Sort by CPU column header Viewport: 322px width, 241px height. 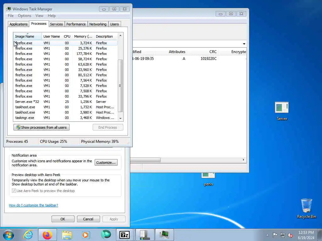67,36
